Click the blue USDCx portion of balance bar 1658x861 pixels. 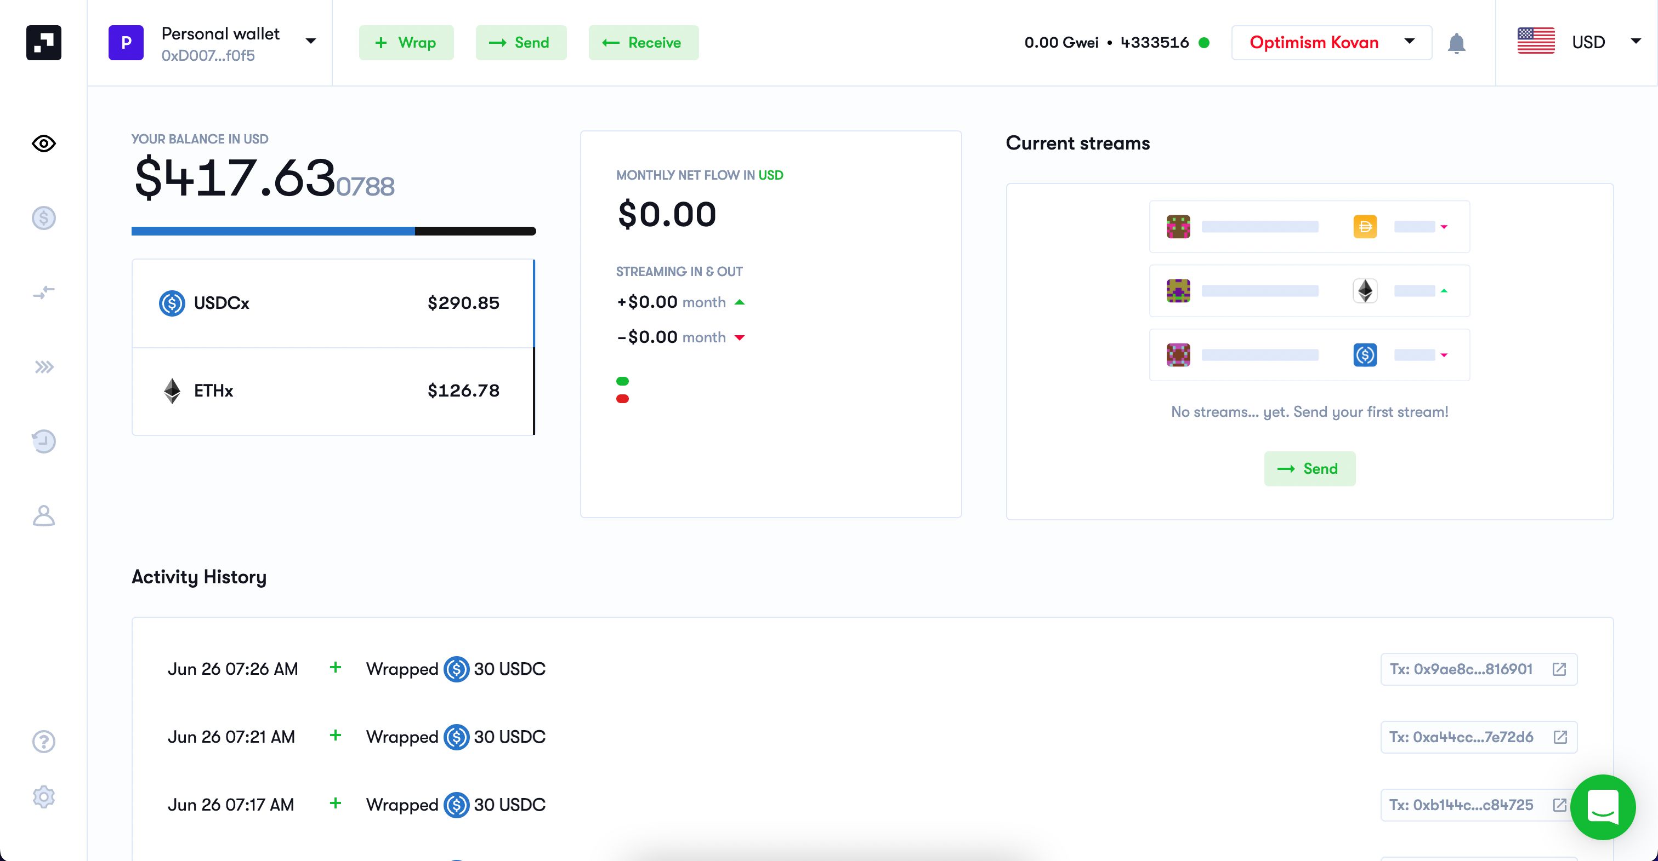(273, 231)
